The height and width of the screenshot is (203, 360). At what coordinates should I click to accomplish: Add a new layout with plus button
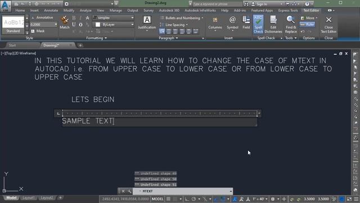click(x=60, y=197)
